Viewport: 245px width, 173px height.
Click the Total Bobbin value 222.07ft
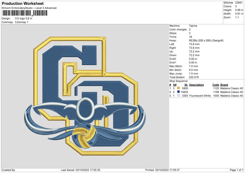pos(194,77)
